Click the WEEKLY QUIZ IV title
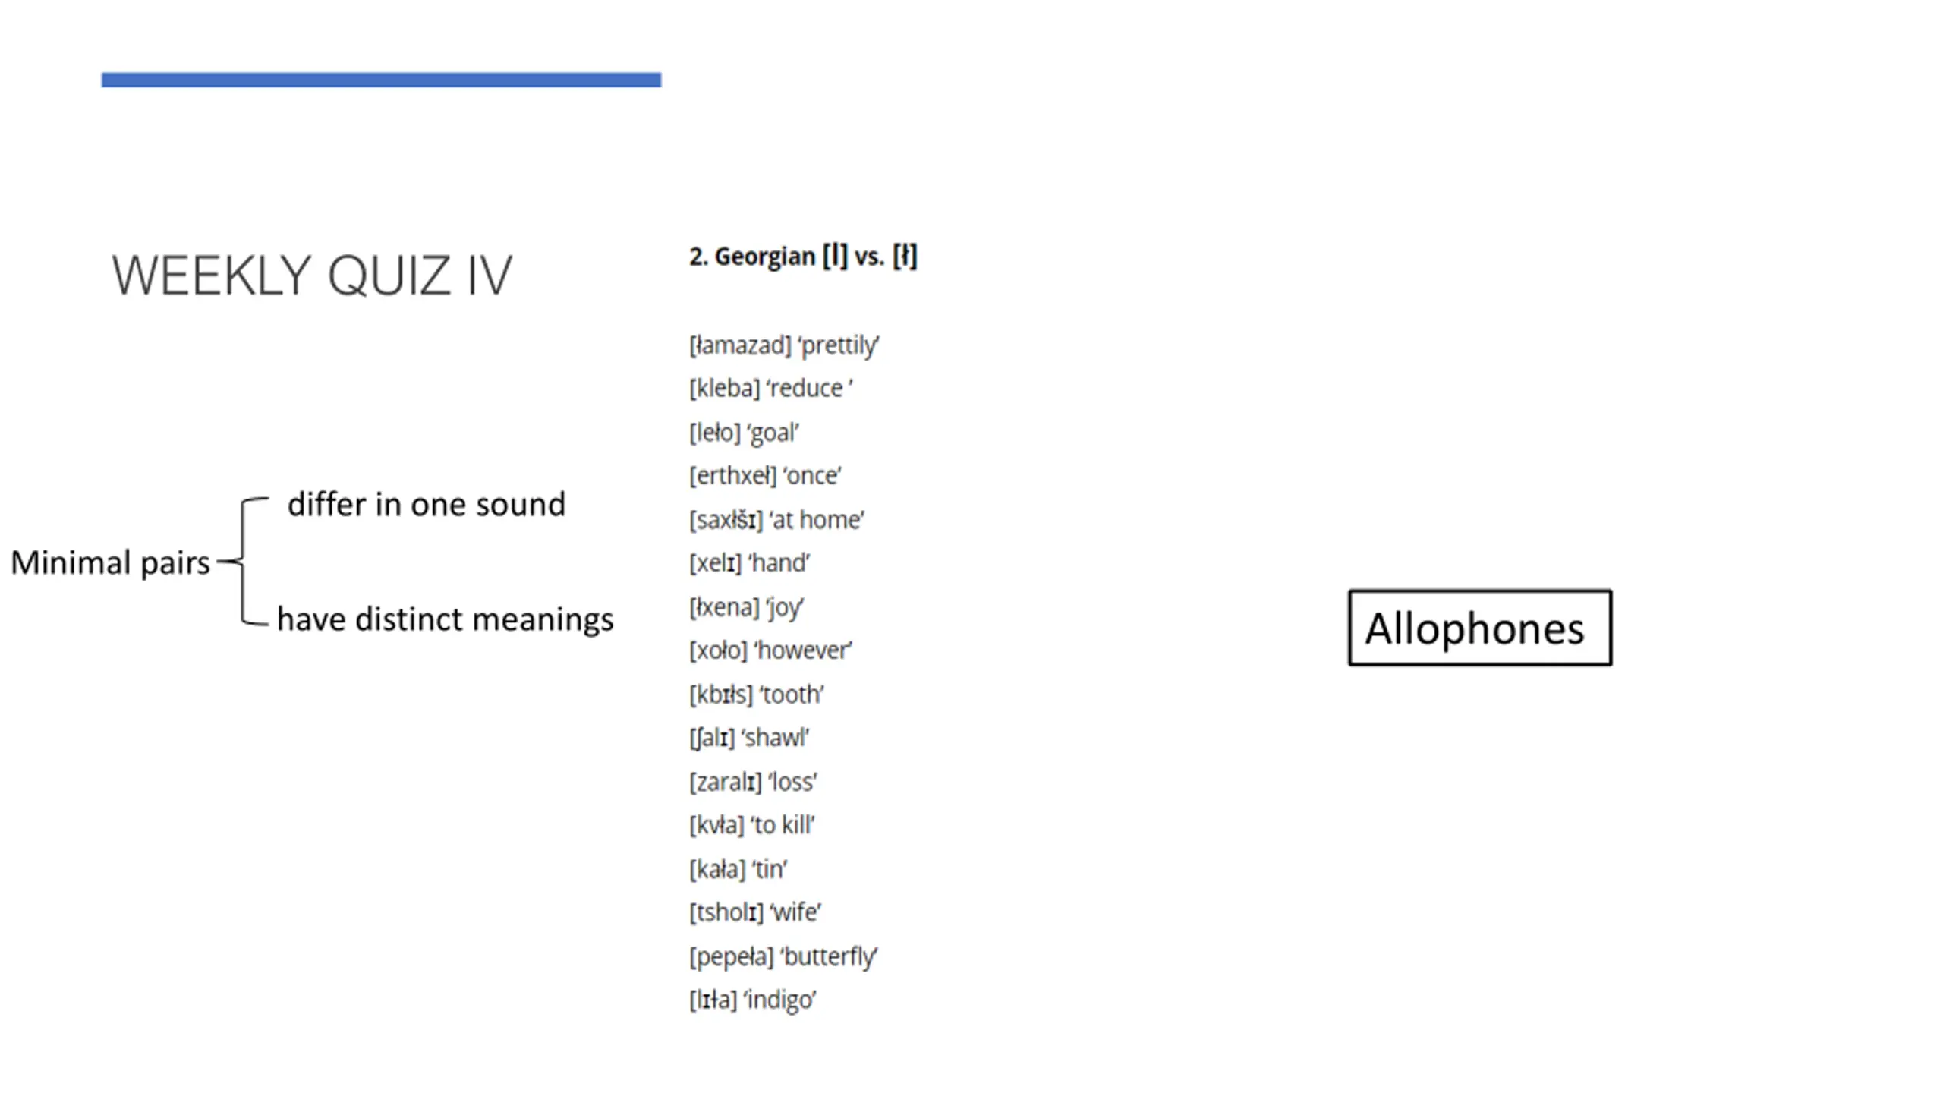1943x1093 pixels. 312,276
